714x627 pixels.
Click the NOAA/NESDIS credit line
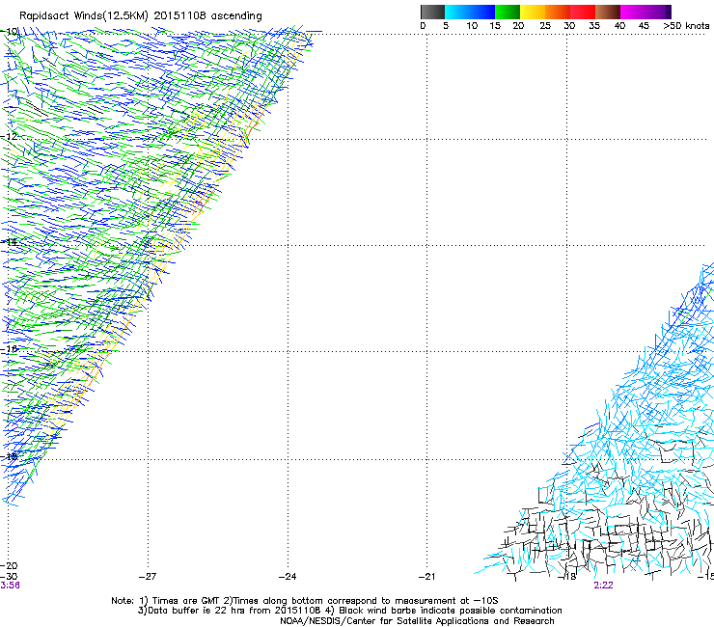[417, 621]
